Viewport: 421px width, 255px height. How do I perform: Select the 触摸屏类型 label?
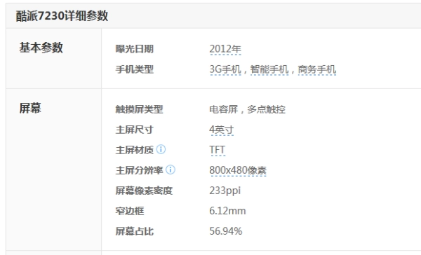coord(140,109)
